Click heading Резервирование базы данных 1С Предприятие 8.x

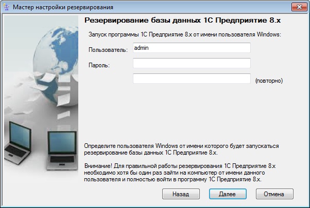(x=182, y=21)
